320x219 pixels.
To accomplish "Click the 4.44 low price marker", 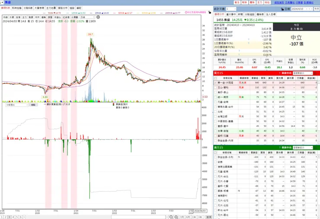I will click(x=45, y=97).
